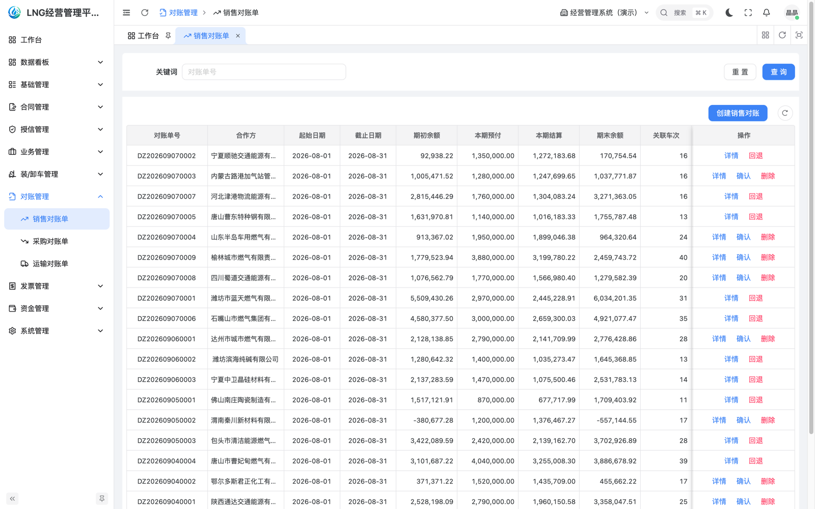Click the 查询 button
815x509 pixels.
[x=778, y=72]
